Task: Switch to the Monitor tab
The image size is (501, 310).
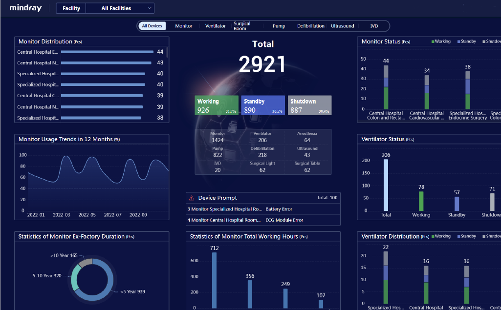Action: [x=183, y=26]
